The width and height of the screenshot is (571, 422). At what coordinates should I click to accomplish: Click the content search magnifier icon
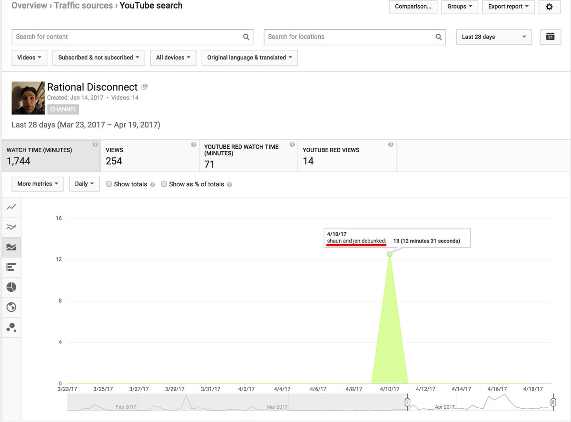(246, 37)
